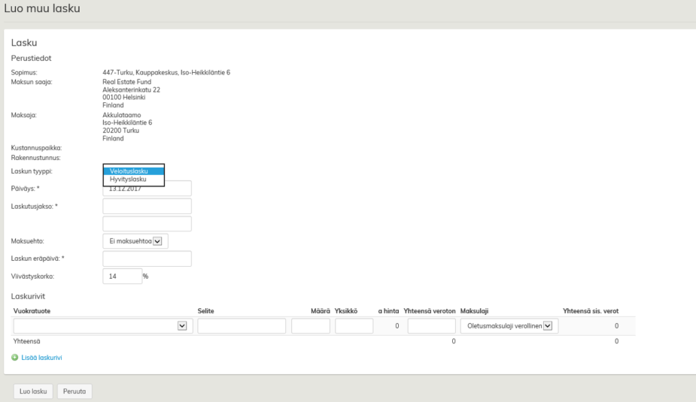The height and width of the screenshot is (402, 696).
Task: Open the Maksulaji dropdown showing Oletusmaksulaji verollinen
Action: pyautogui.click(x=510, y=325)
